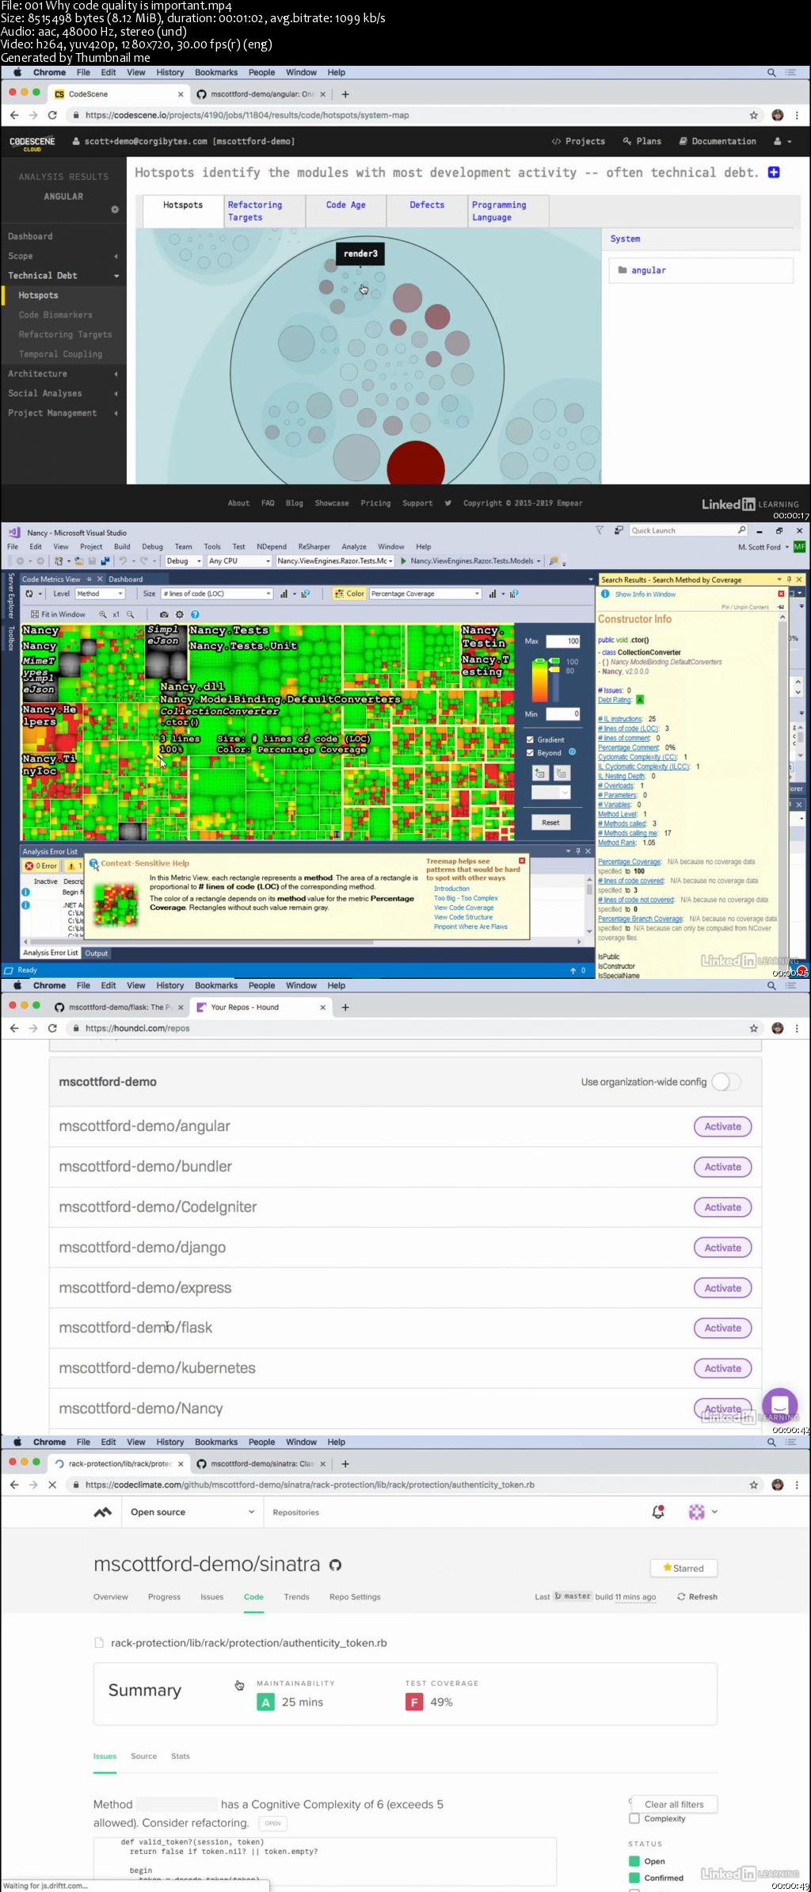Viewport: 811px width, 1892px height.
Task: Open the Level Method dropdown
Action: pos(100,594)
